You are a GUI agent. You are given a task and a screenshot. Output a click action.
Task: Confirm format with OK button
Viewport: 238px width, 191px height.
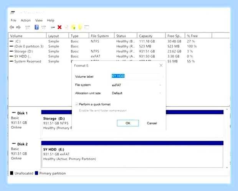[x=128, y=123]
